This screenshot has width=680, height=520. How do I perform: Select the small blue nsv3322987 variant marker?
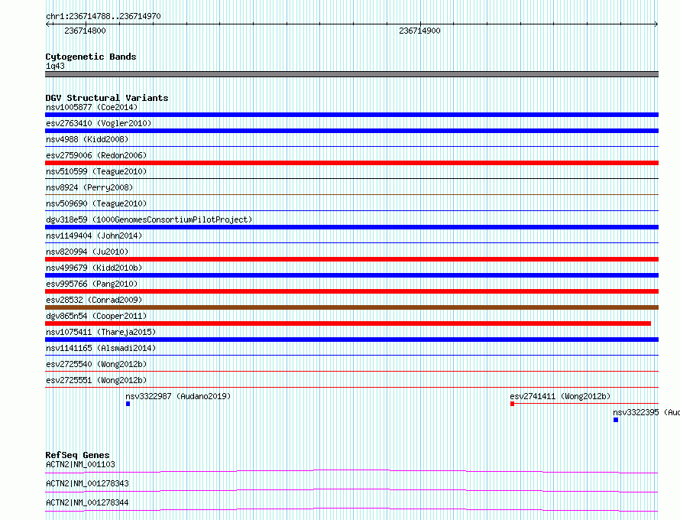[x=128, y=404]
